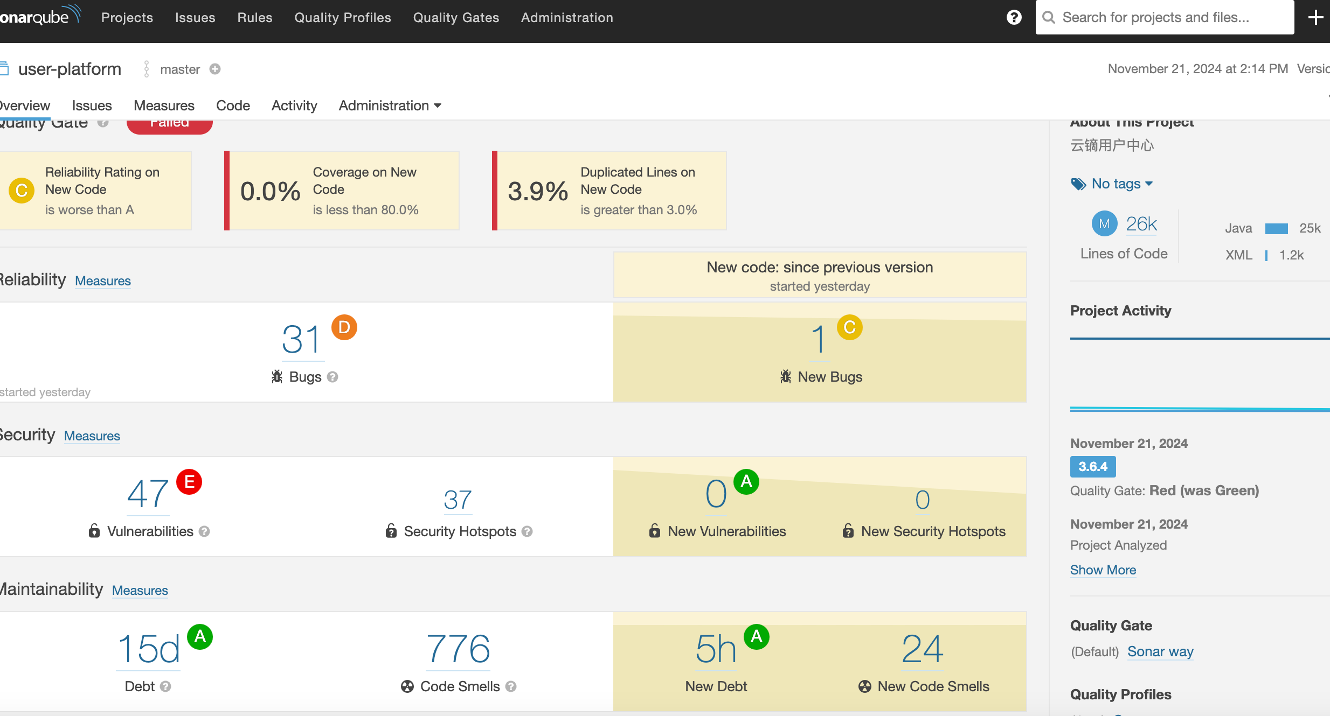Viewport: 1330px width, 716px height.
Task: Click the plus icon in top bar
Action: [x=1315, y=17]
